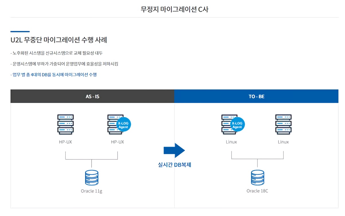The width and height of the screenshot is (345, 216).
Task: Click the bullet line starting with 노후화된 시스템을
Action: click(x=56, y=53)
